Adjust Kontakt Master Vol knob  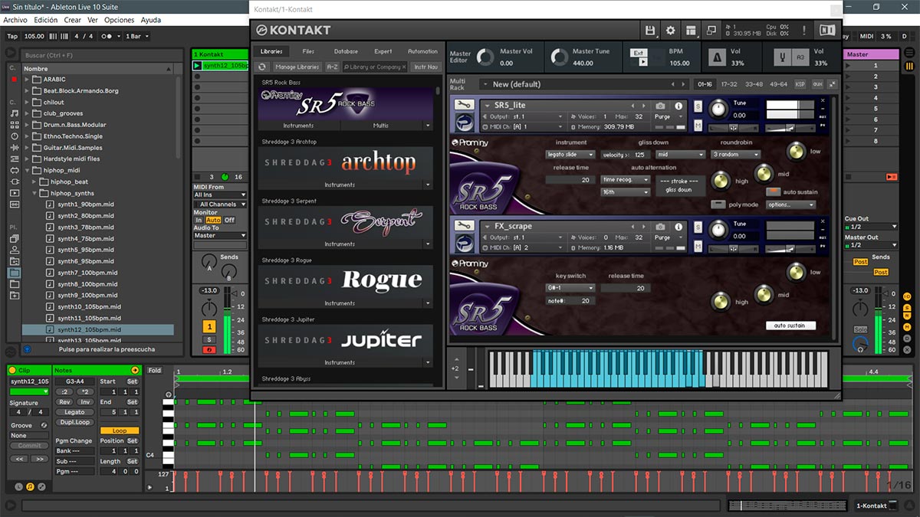click(x=485, y=57)
